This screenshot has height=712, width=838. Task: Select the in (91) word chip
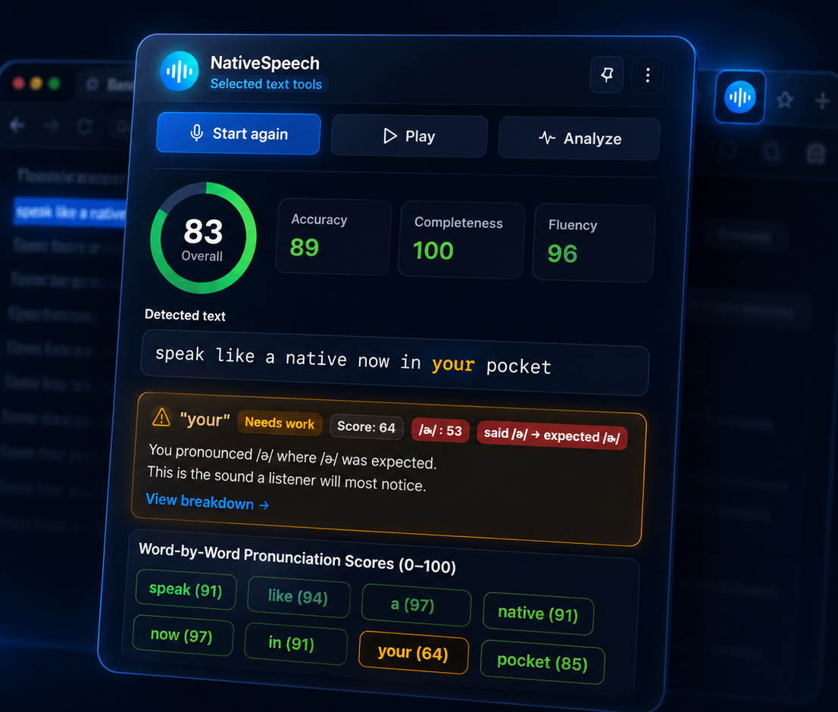click(295, 643)
